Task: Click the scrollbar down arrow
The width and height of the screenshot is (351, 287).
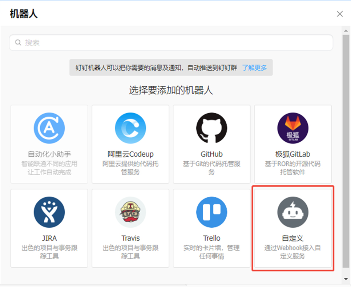Action: [x=346, y=279]
